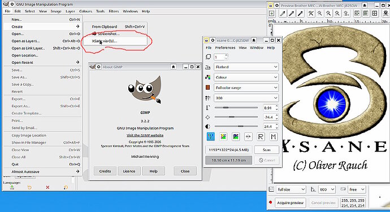Click the skull delete preview cache icon

[385, 14]
